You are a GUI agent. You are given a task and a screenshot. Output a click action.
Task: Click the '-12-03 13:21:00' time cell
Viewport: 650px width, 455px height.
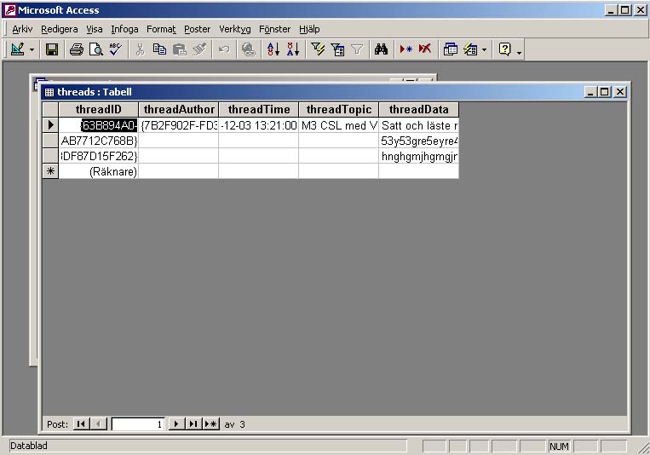click(259, 125)
